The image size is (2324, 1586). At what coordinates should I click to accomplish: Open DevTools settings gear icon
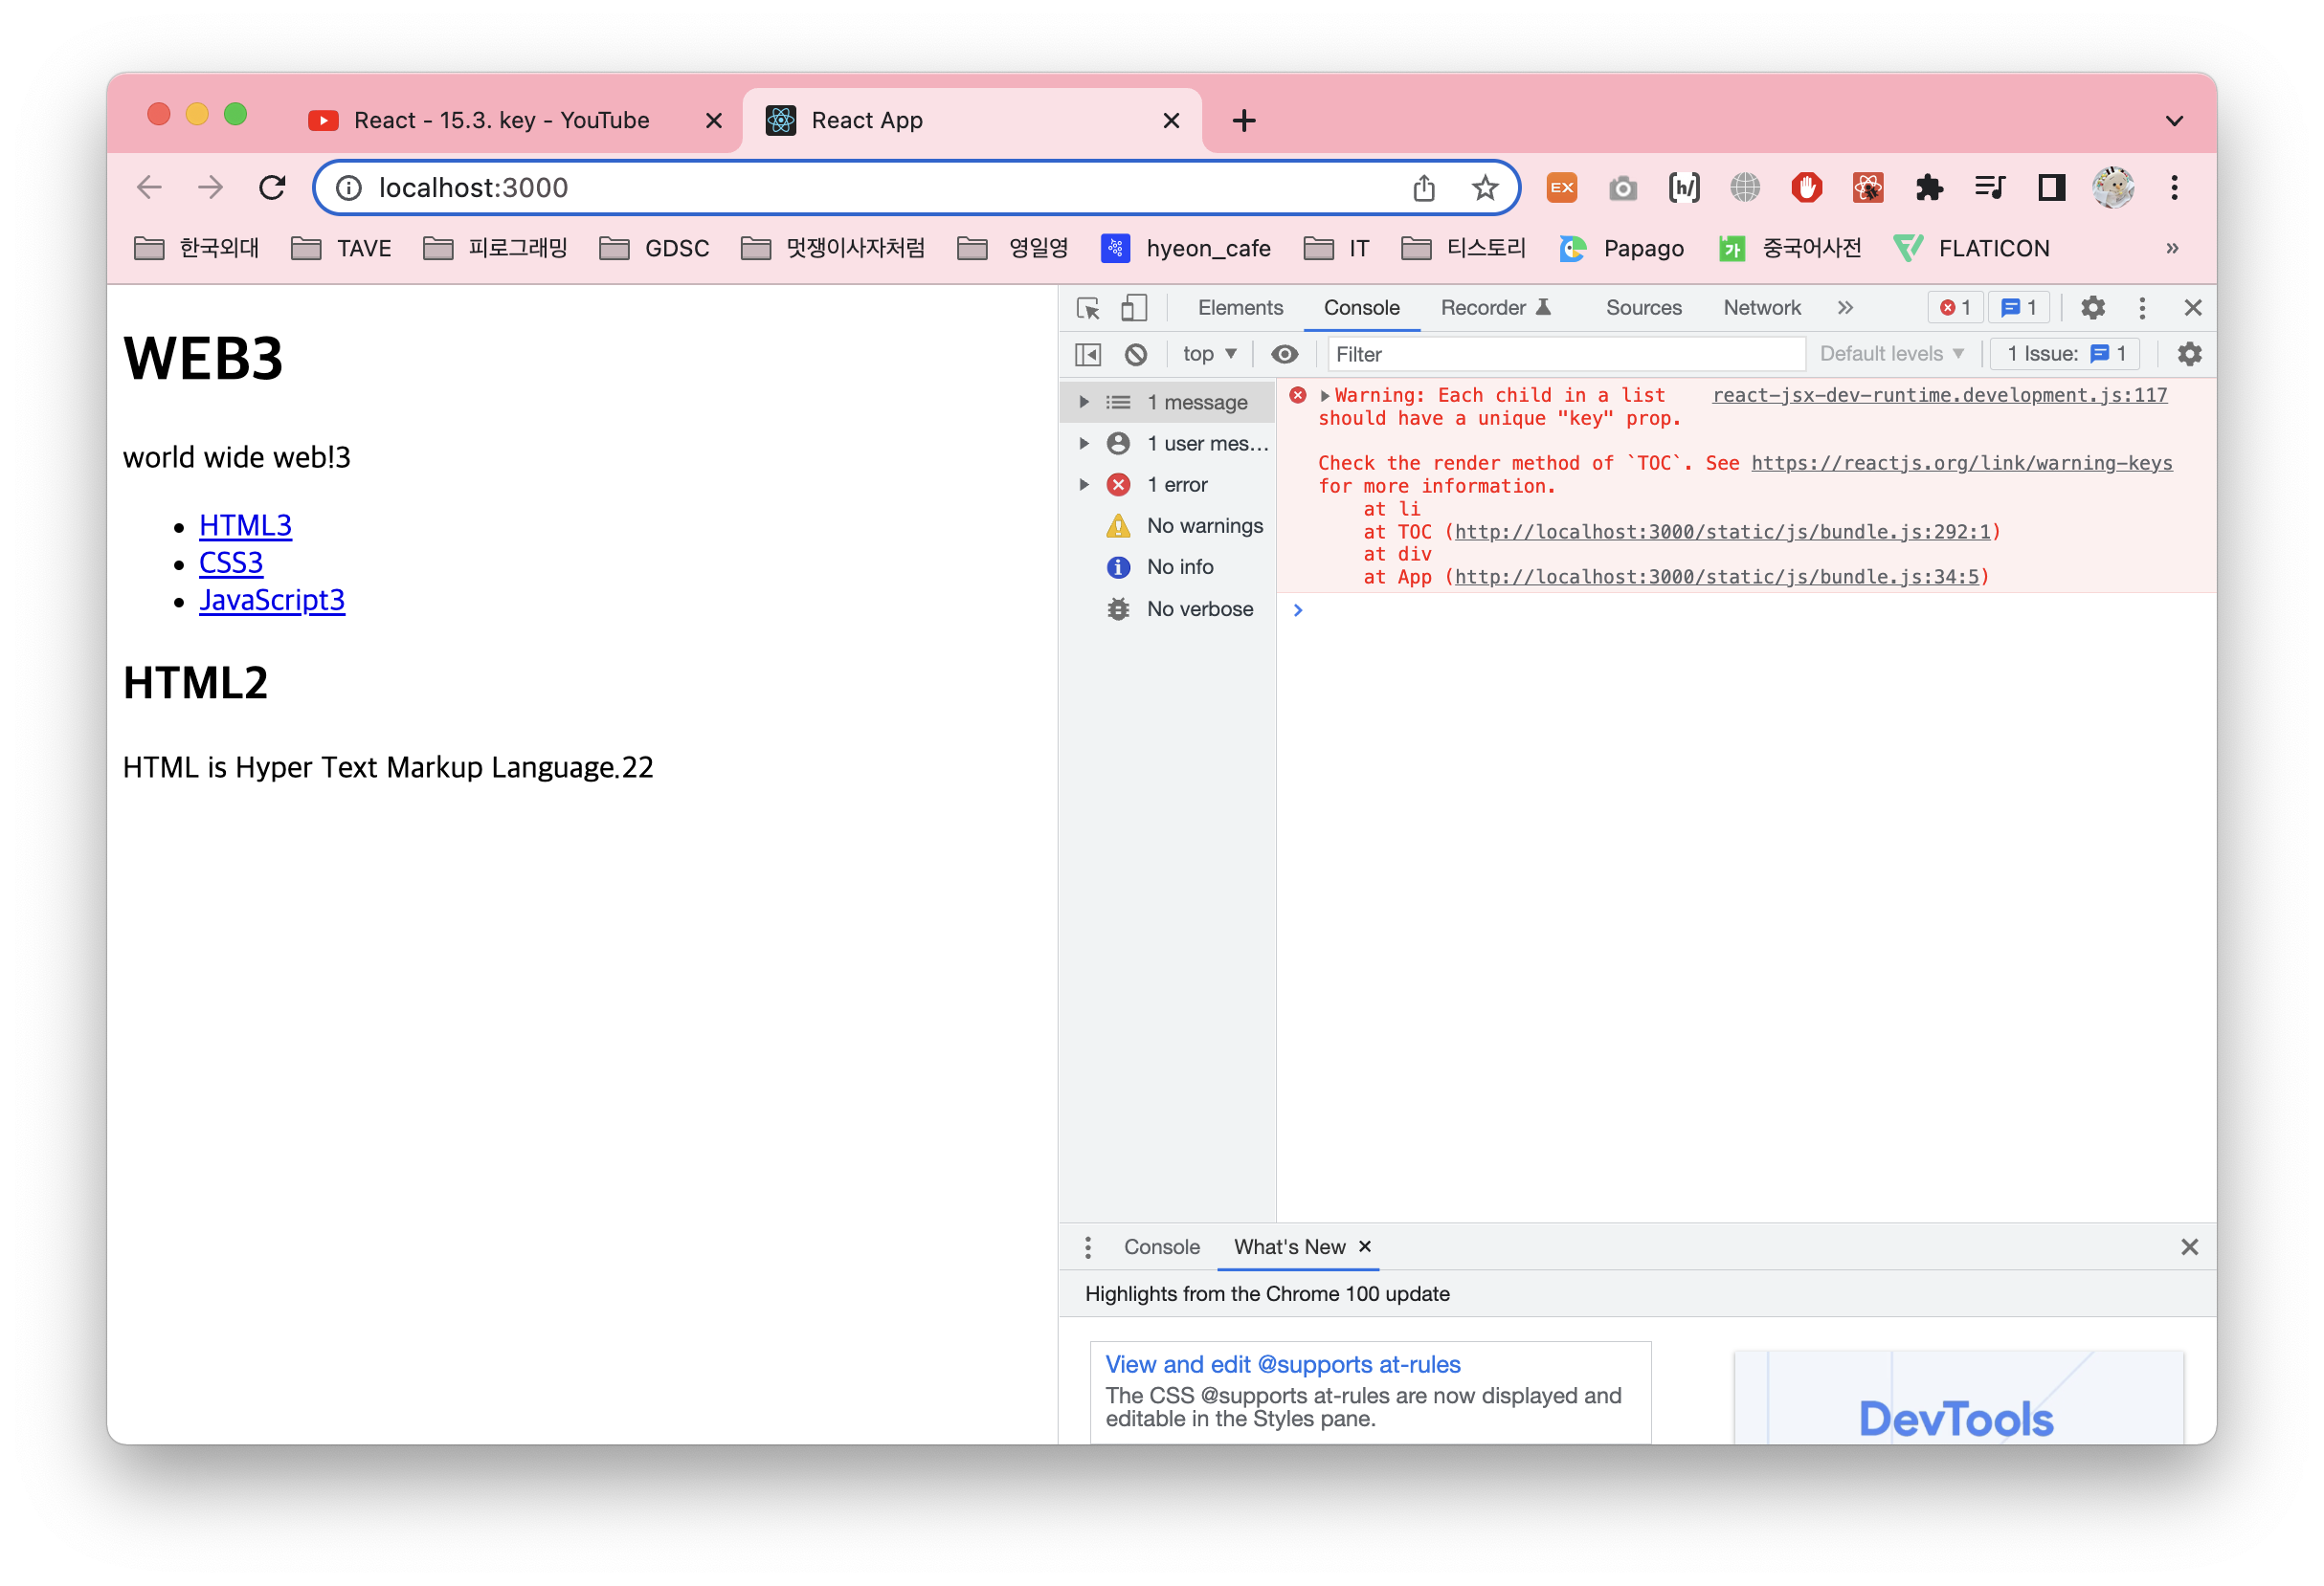click(x=2092, y=308)
